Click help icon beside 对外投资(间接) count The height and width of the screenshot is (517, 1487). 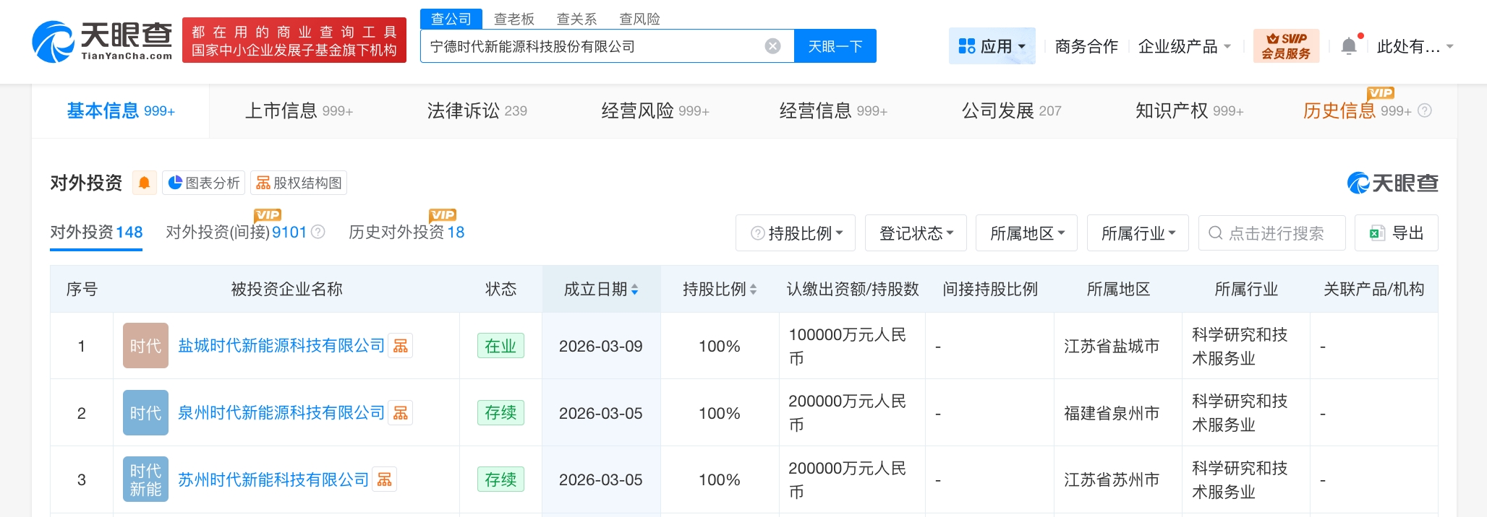tap(318, 232)
